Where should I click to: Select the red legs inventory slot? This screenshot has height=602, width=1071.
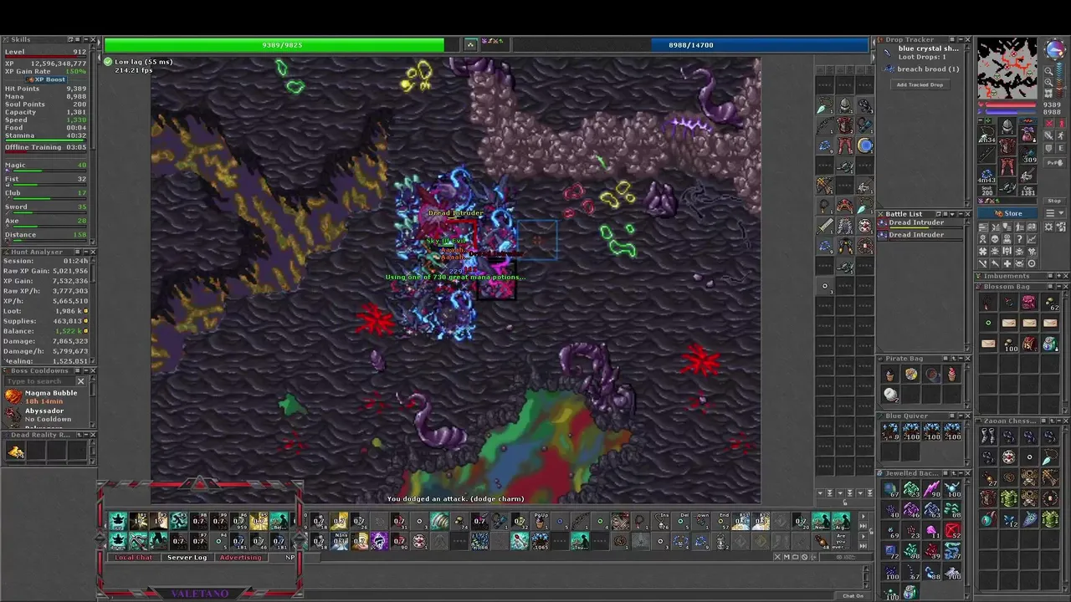1007,166
